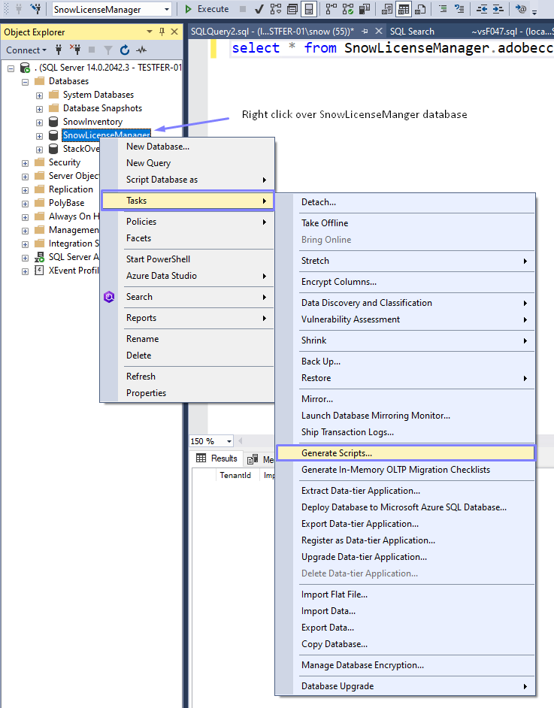Click the Activity Monitor icon
554x708 pixels.
[x=141, y=50]
